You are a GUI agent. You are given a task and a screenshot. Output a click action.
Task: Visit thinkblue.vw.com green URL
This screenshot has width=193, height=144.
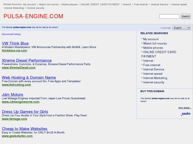coord(14,51)
